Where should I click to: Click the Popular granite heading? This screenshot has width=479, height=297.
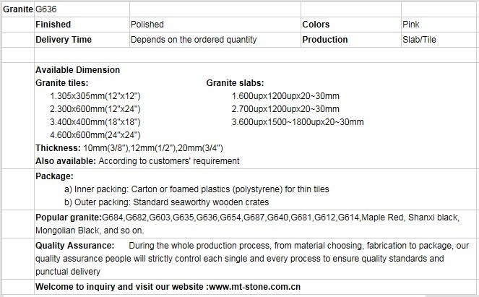[69, 218]
